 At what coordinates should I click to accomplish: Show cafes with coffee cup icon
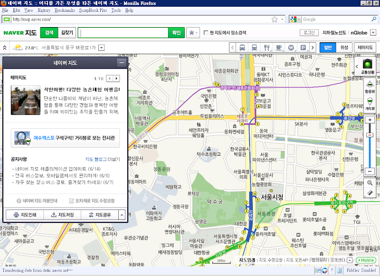click(x=279, y=48)
